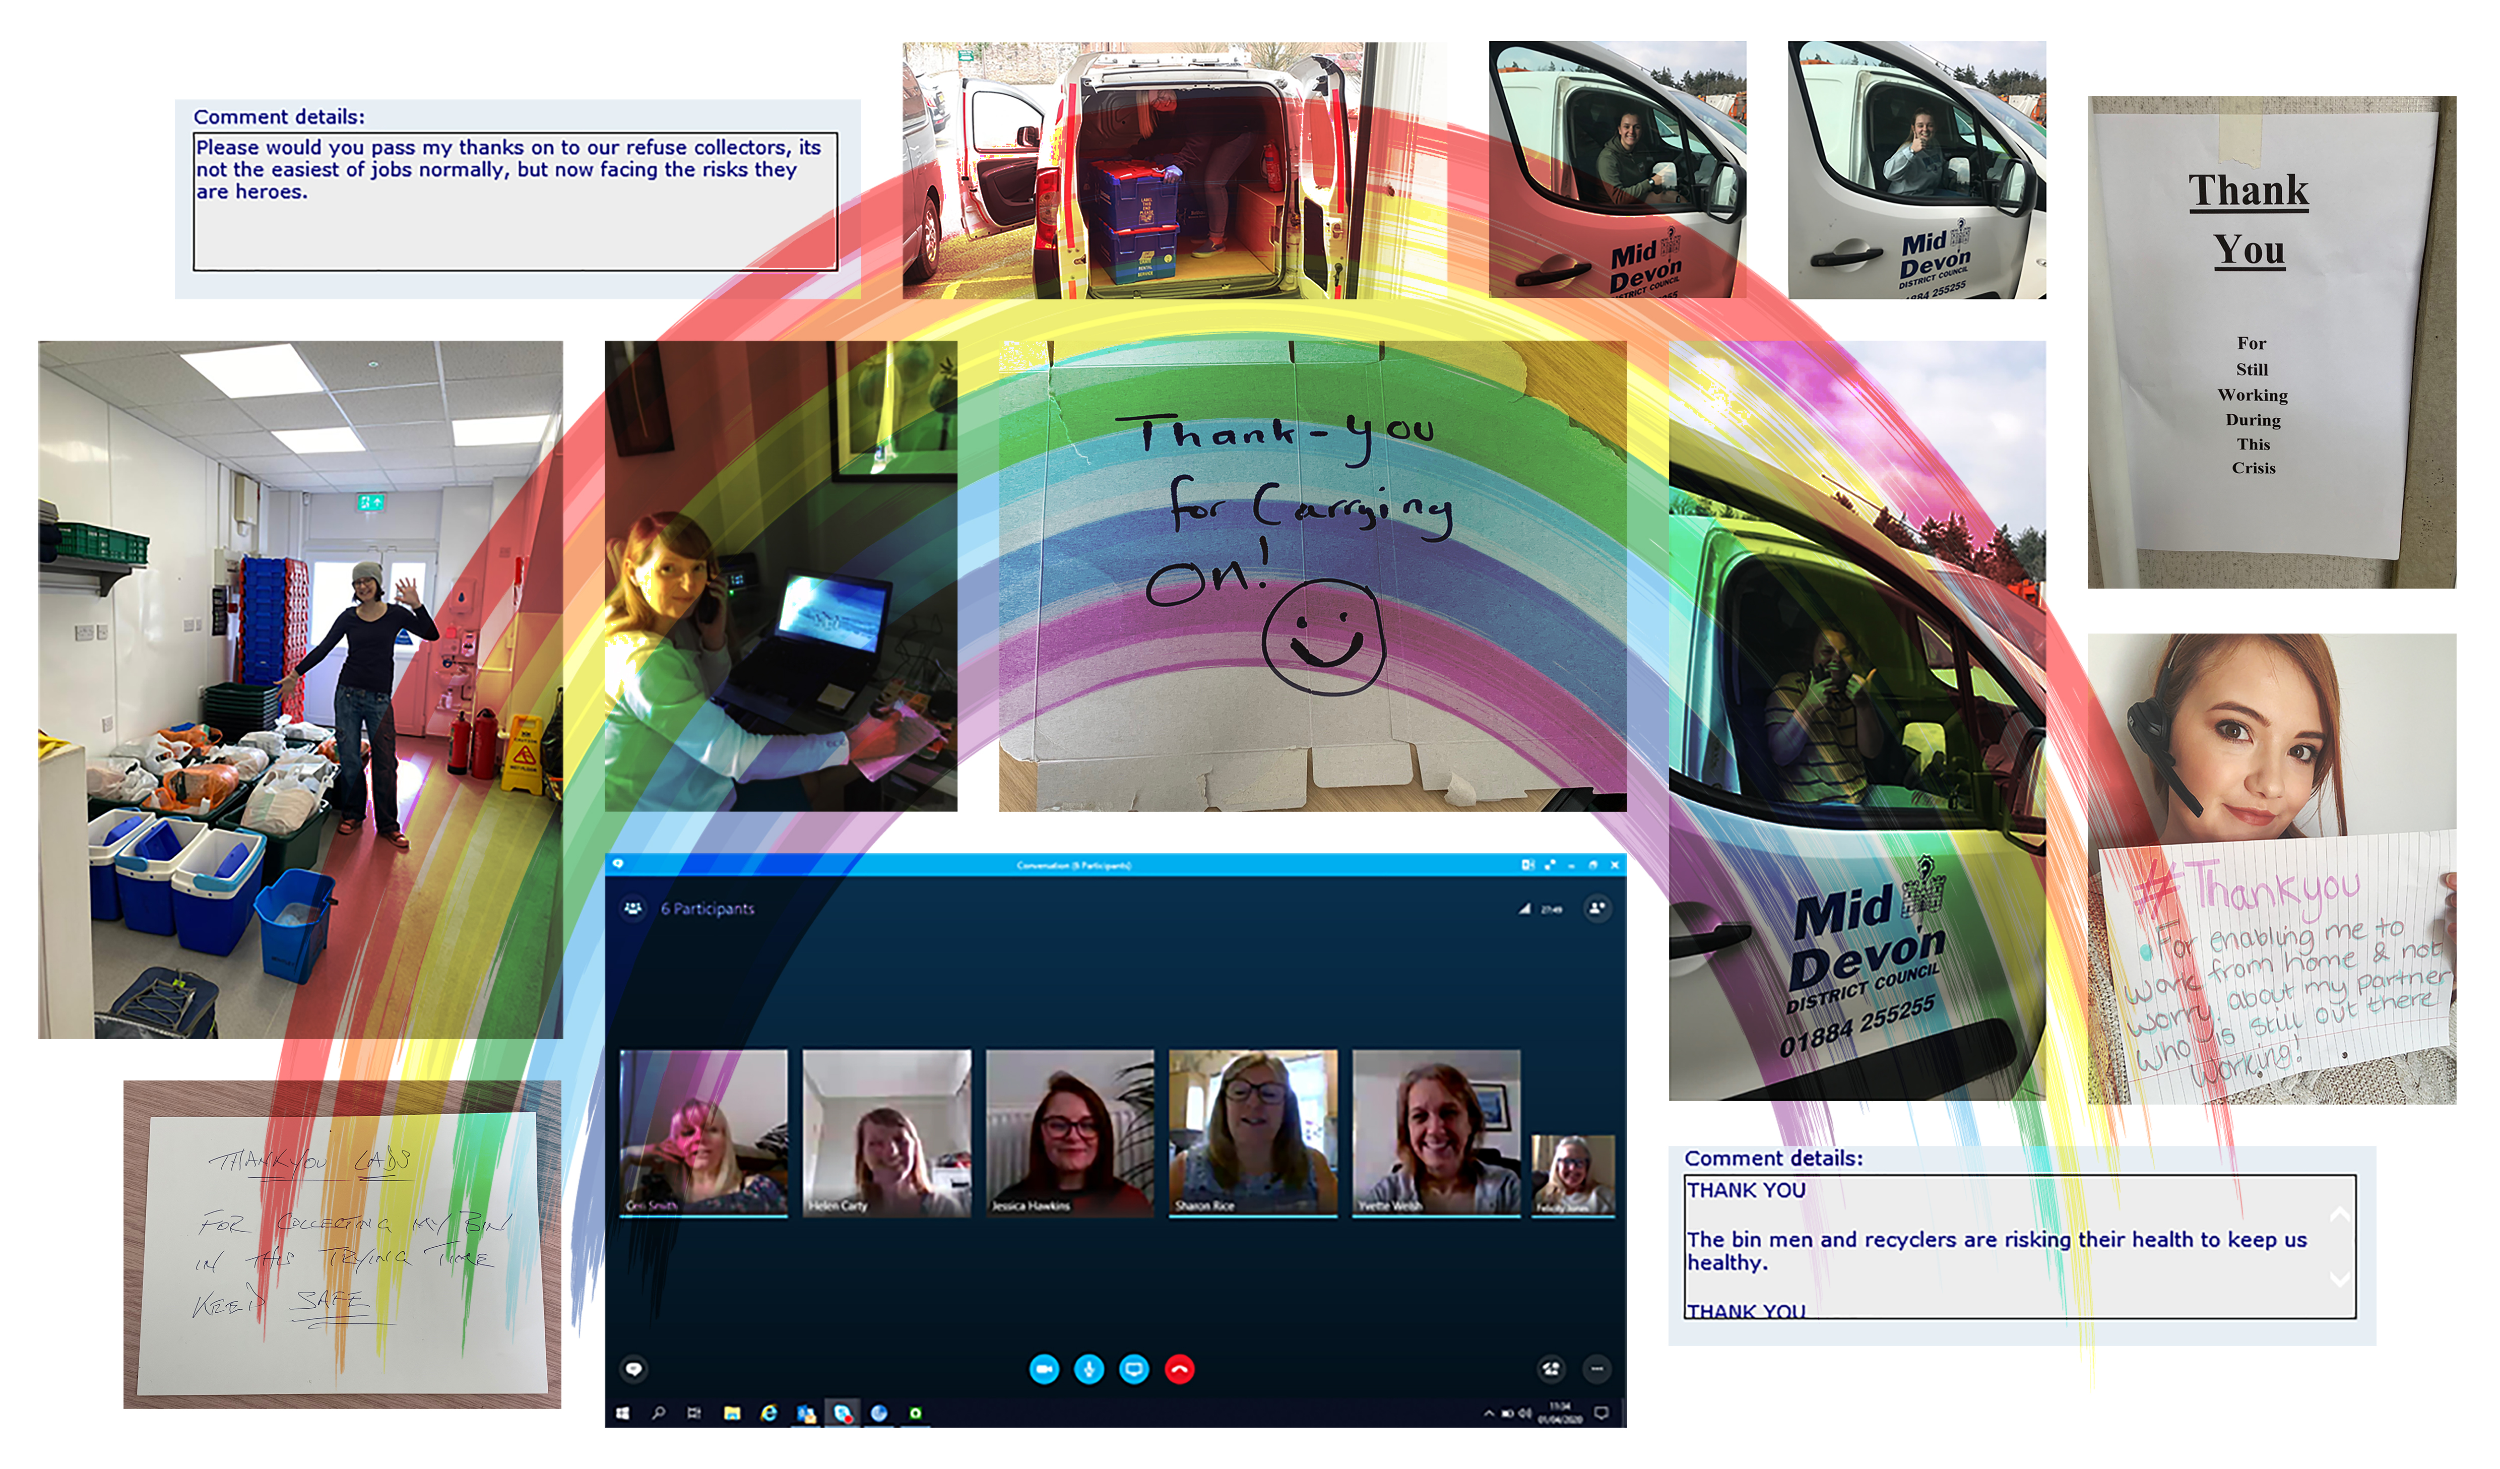This screenshot has width=2500, height=1469.
Task: Open Internet Explorer from the taskbar
Action: tap(769, 1414)
